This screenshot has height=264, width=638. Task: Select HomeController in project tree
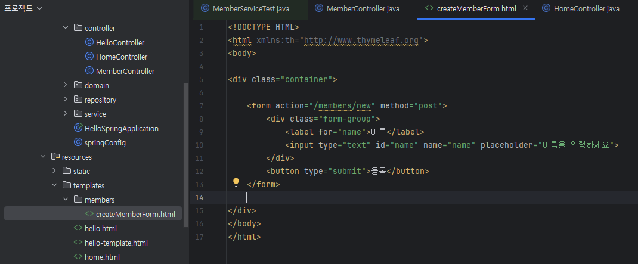(x=122, y=57)
